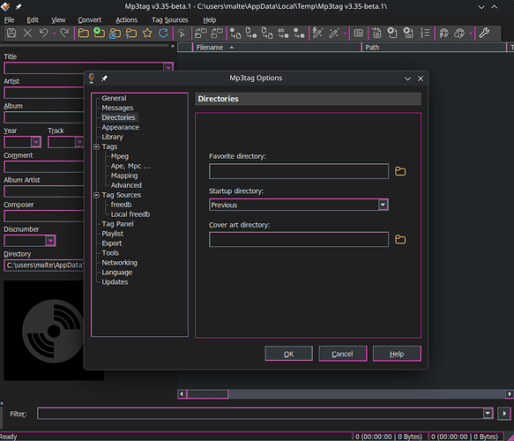Open the Edit menu
This screenshot has height=441, width=514.
point(33,20)
